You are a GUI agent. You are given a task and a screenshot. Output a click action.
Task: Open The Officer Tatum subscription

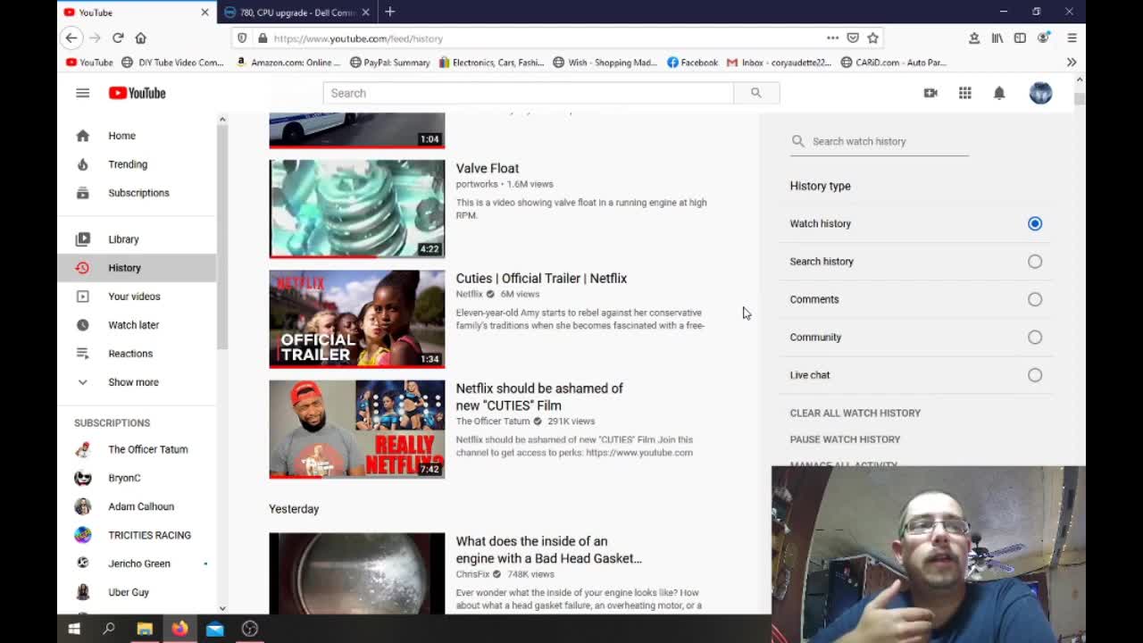tap(137, 449)
